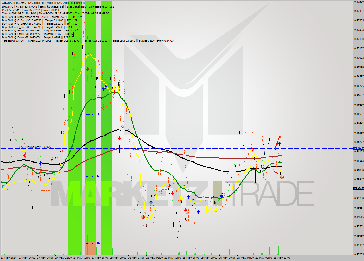364x261 pixels.
Task: Click the 'Target100: 0.4764' text
Action: point(13,41)
